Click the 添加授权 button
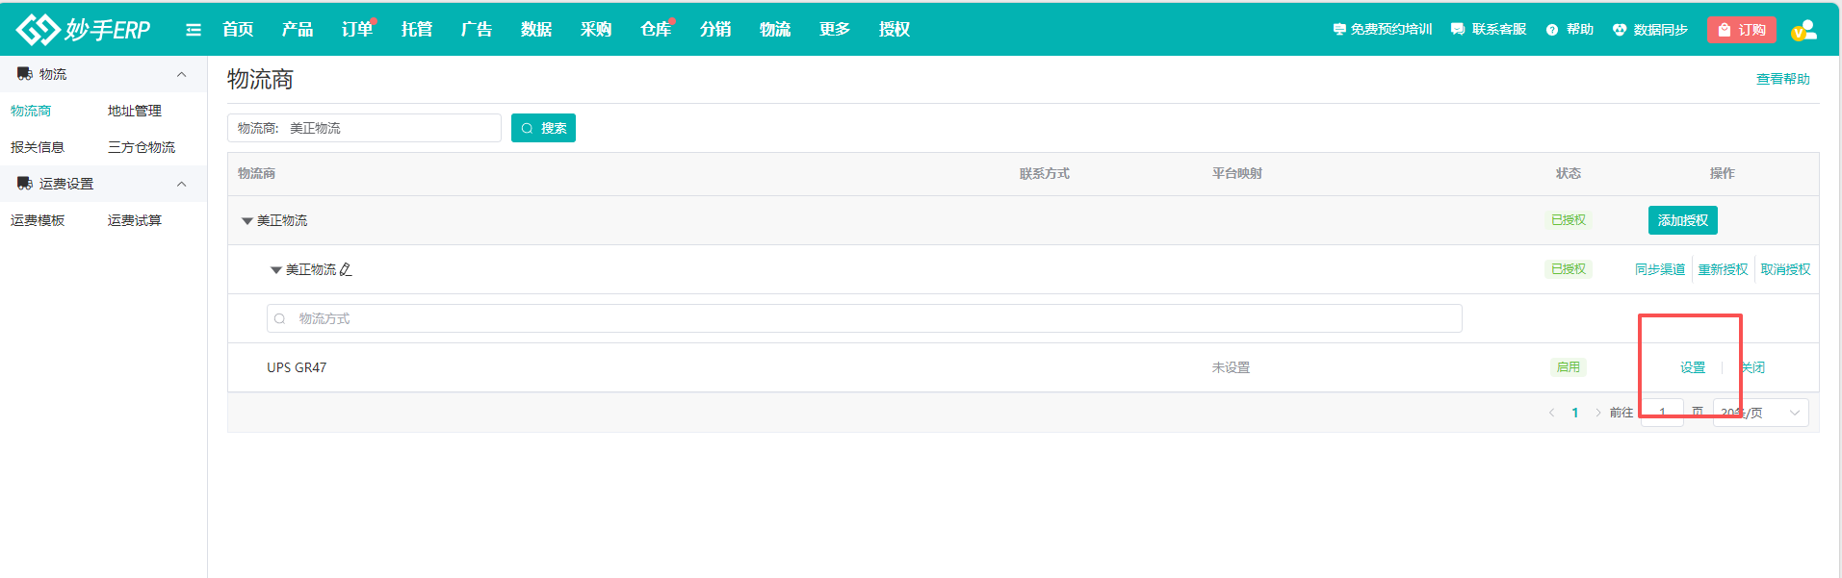 [x=1682, y=220]
